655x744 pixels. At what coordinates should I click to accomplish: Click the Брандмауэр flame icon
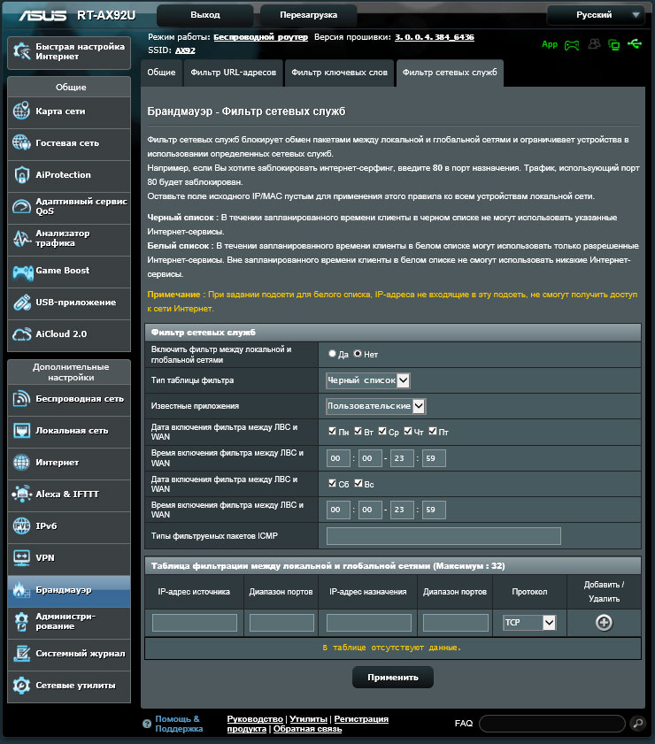[x=20, y=589]
